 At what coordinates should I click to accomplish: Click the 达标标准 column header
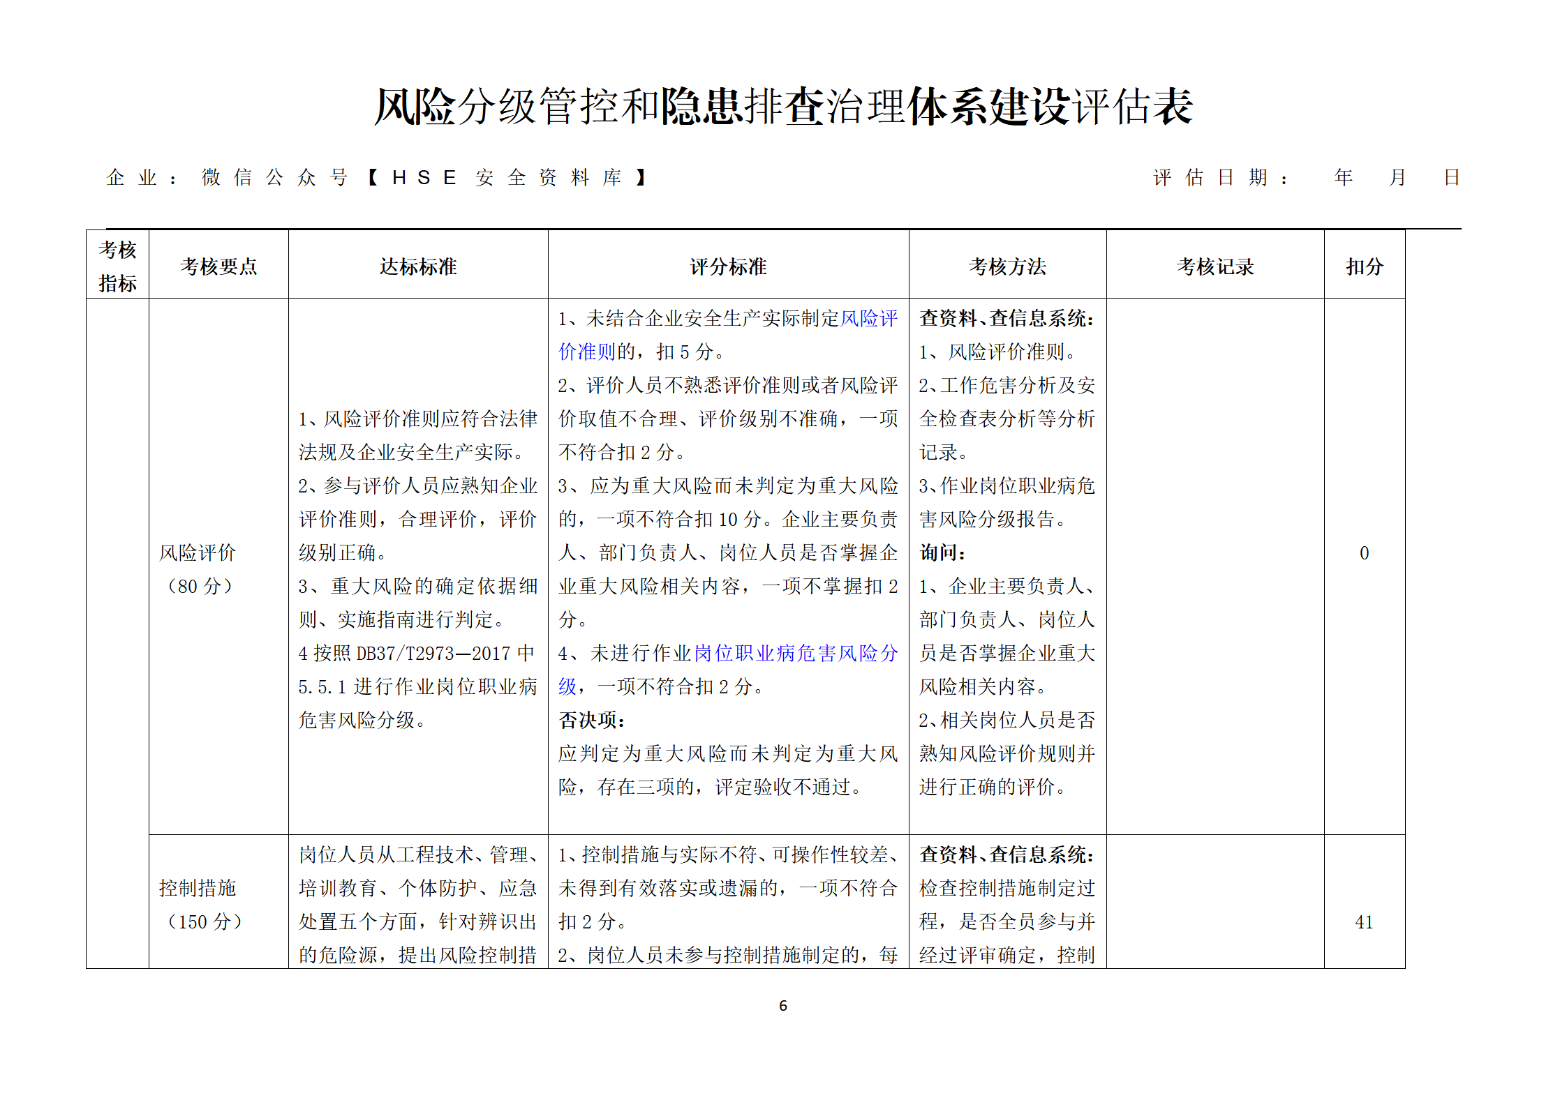click(x=417, y=266)
